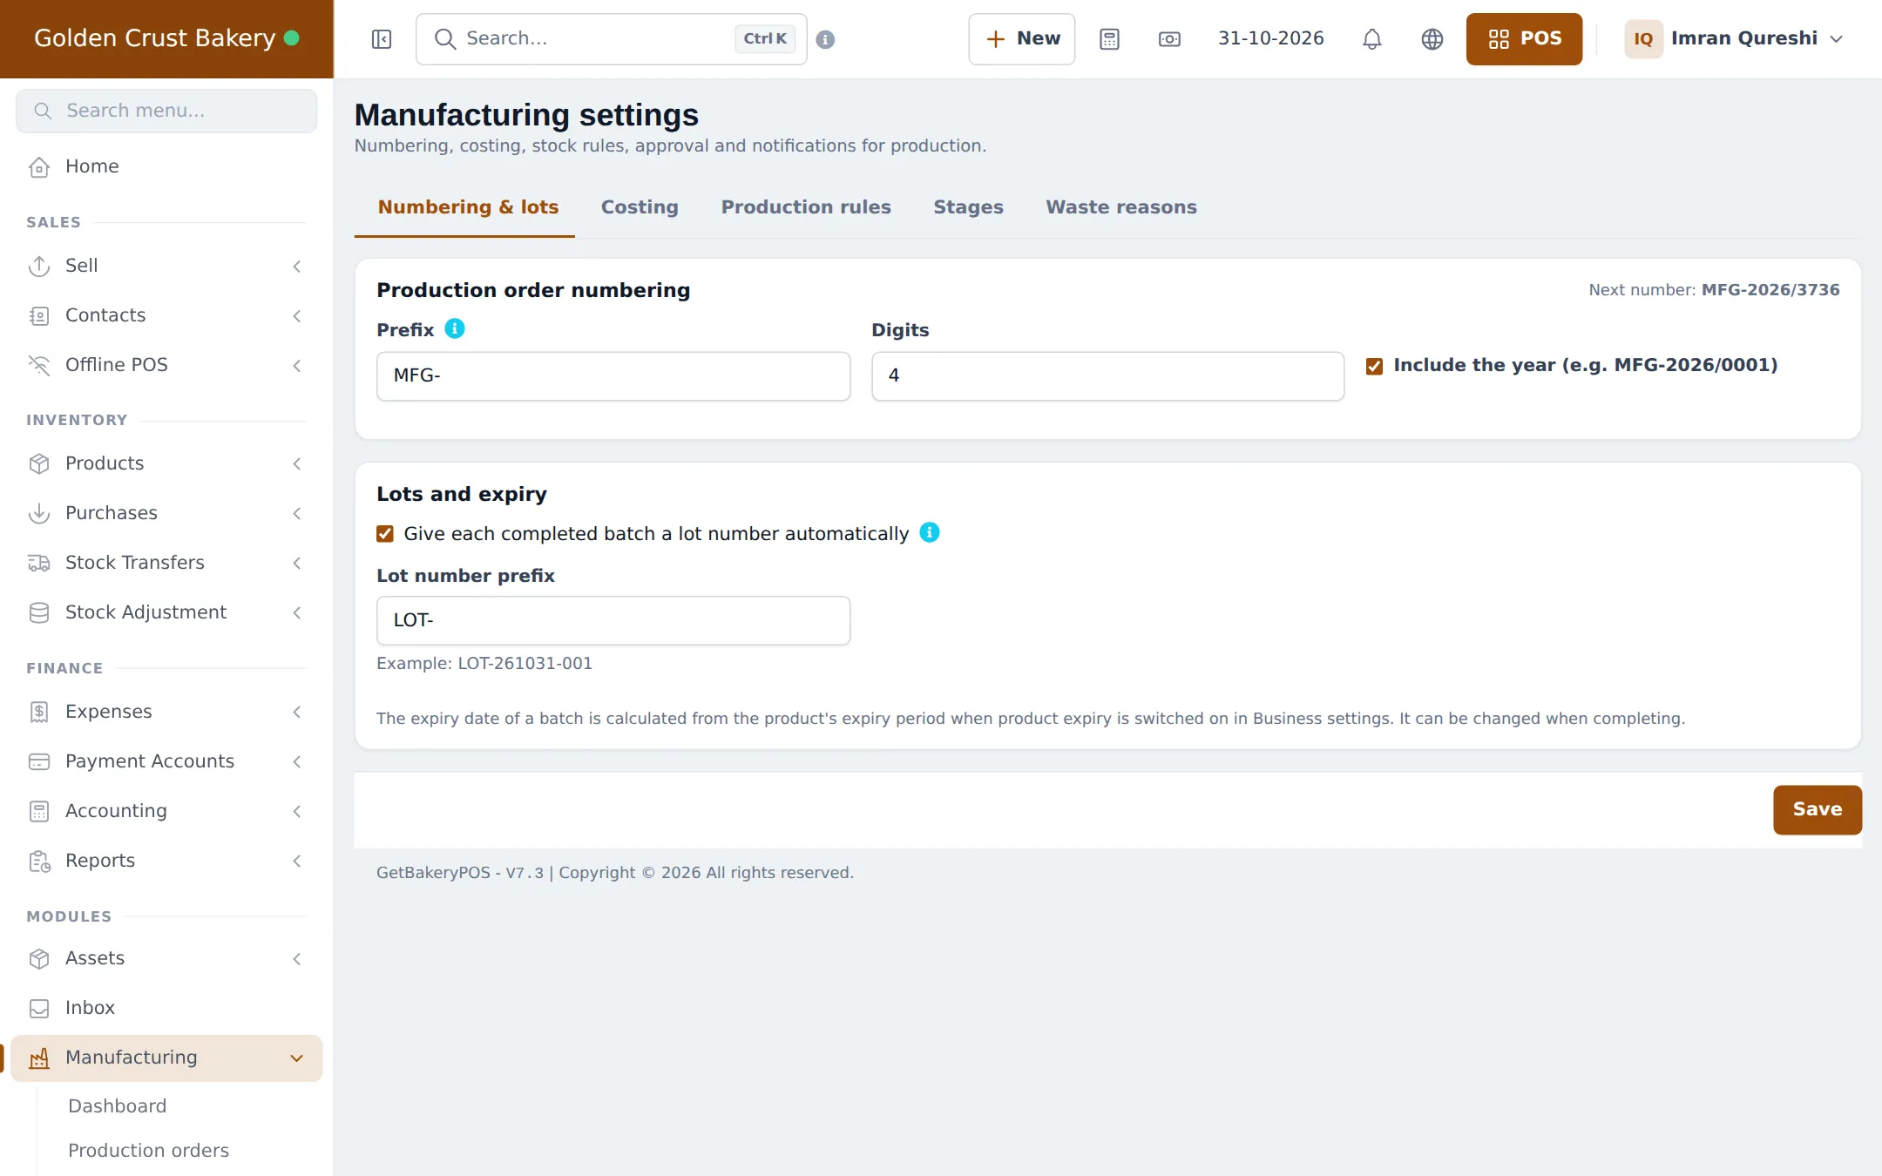1882x1176 pixels.
Task: Toggle Include the year checkbox
Action: pos(1374,366)
